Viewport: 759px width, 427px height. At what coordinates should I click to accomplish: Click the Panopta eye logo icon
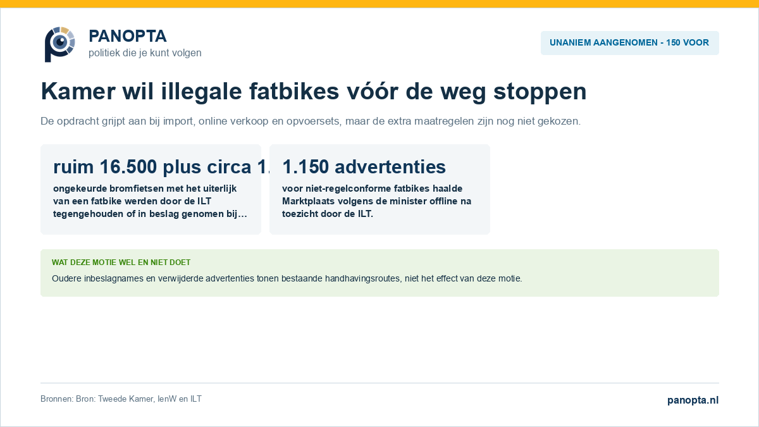click(60, 44)
